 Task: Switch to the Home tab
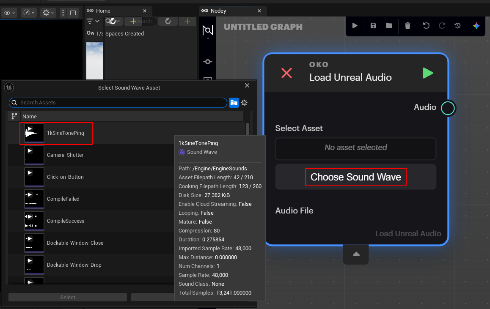pos(103,11)
